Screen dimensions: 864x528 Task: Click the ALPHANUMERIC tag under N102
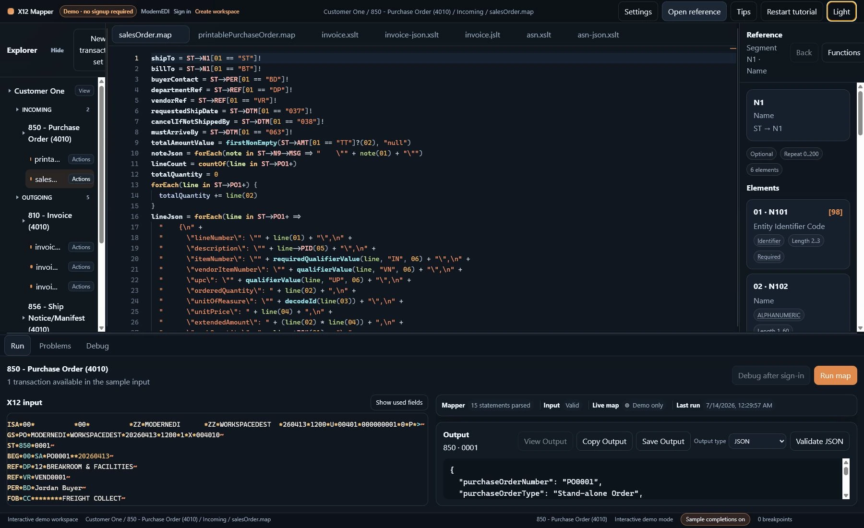779,315
